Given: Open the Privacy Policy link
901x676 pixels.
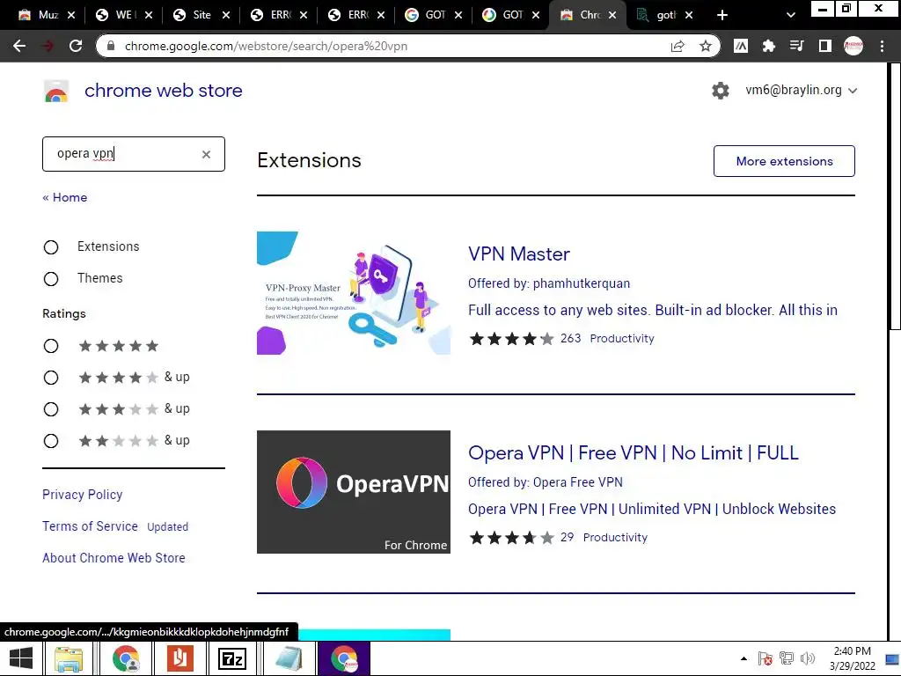Looking at the screenshot, I should coord(82,495).
